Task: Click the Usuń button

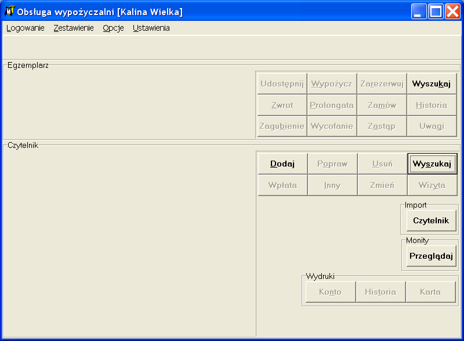Action: [x=382, y=164]
